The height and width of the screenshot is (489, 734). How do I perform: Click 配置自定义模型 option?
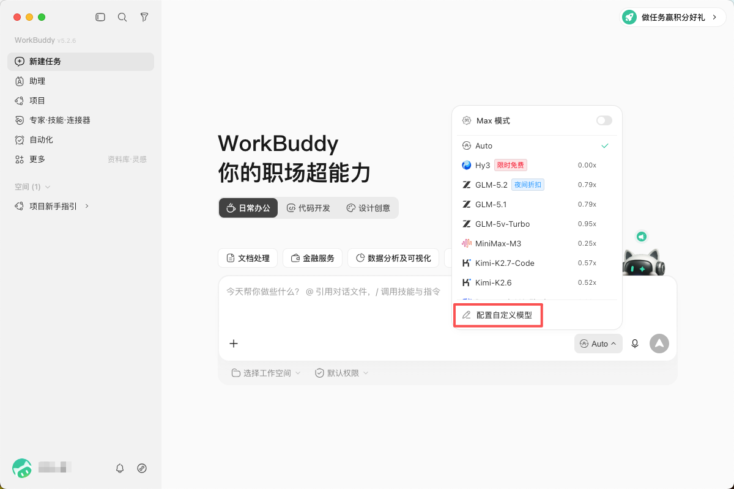click(498, 315)
